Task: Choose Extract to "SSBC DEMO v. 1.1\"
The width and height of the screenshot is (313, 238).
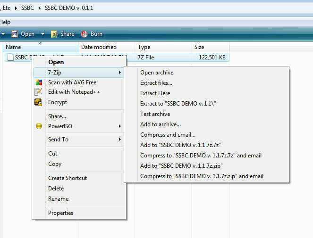Action: 178,104
